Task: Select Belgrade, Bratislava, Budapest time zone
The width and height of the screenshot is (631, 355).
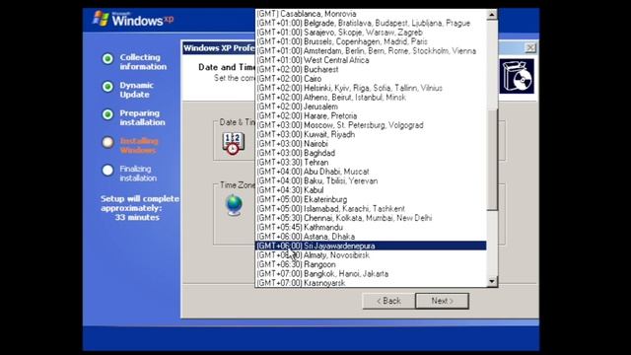Action: 371,23
